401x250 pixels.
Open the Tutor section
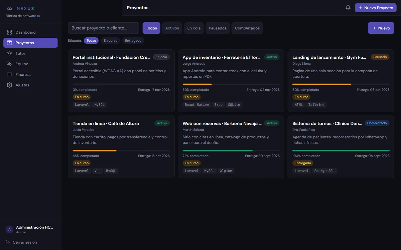pos(30,53)
